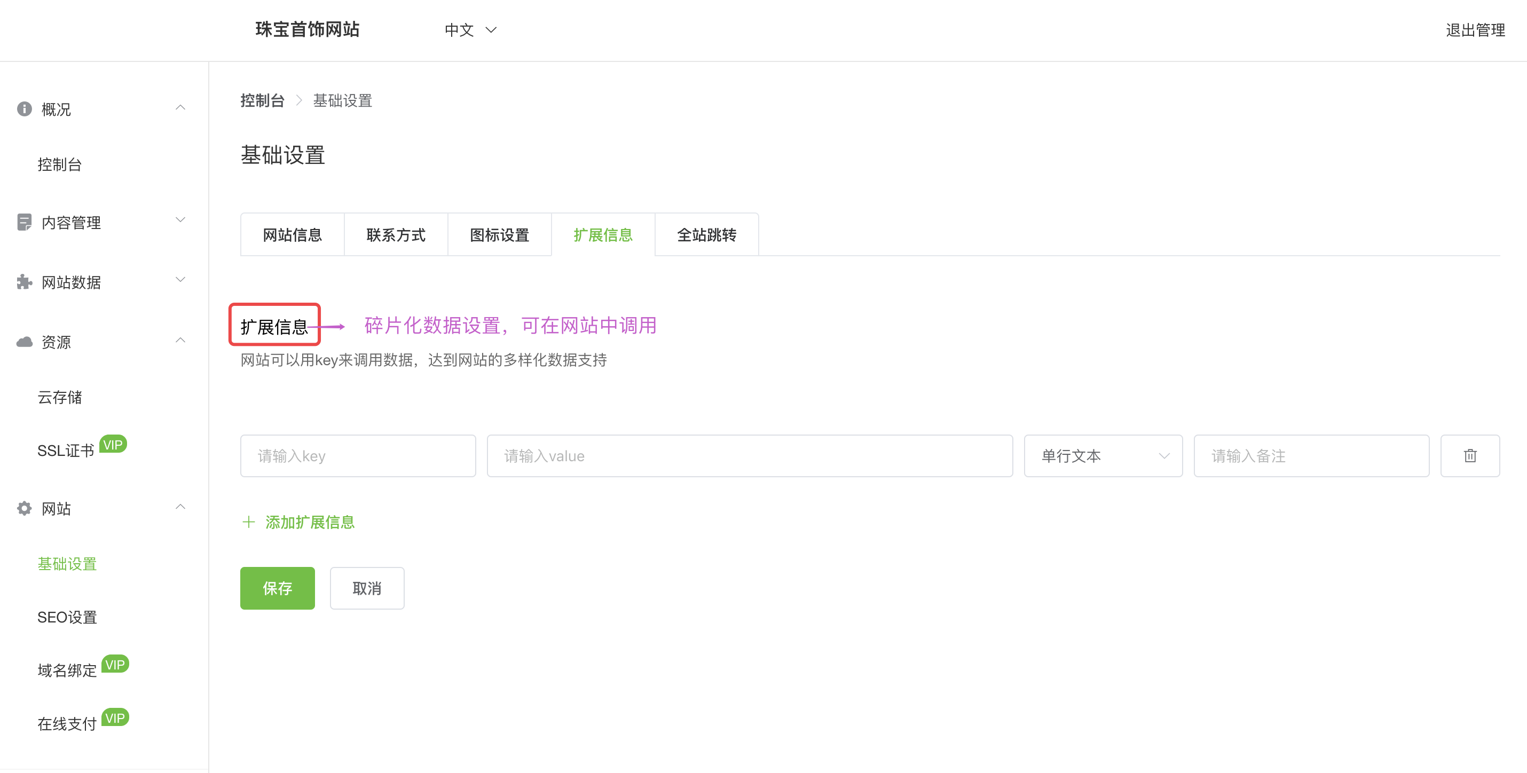Switch to the 图标设置 tab
Viewport: 1527px width, 773px height.
pos(500,235)
